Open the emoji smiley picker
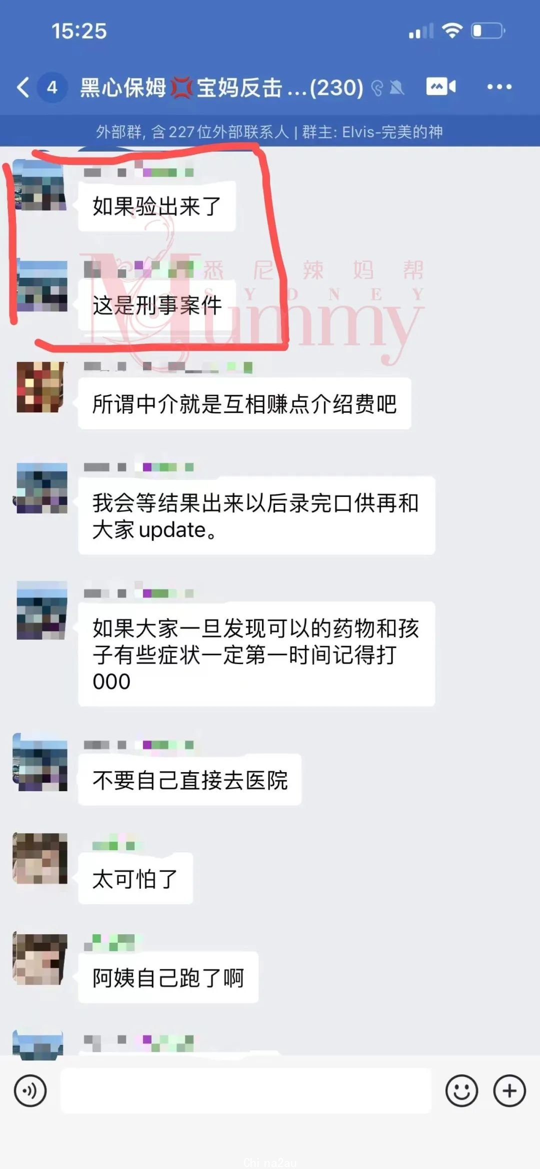Image resolution: width=540 pixels, height=1169 pixels. pos(461,1090)
